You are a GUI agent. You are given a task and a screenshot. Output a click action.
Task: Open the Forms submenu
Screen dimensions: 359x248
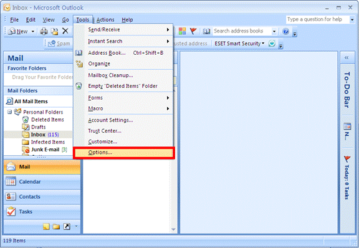click(123, 98)
